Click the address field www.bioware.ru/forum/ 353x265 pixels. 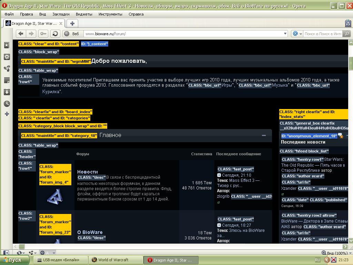pyautogui.click(x=183, y=34)
